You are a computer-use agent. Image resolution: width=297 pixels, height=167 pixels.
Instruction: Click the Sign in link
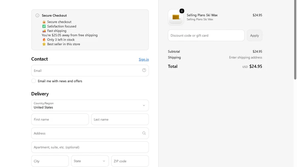(x=144, y=59)
